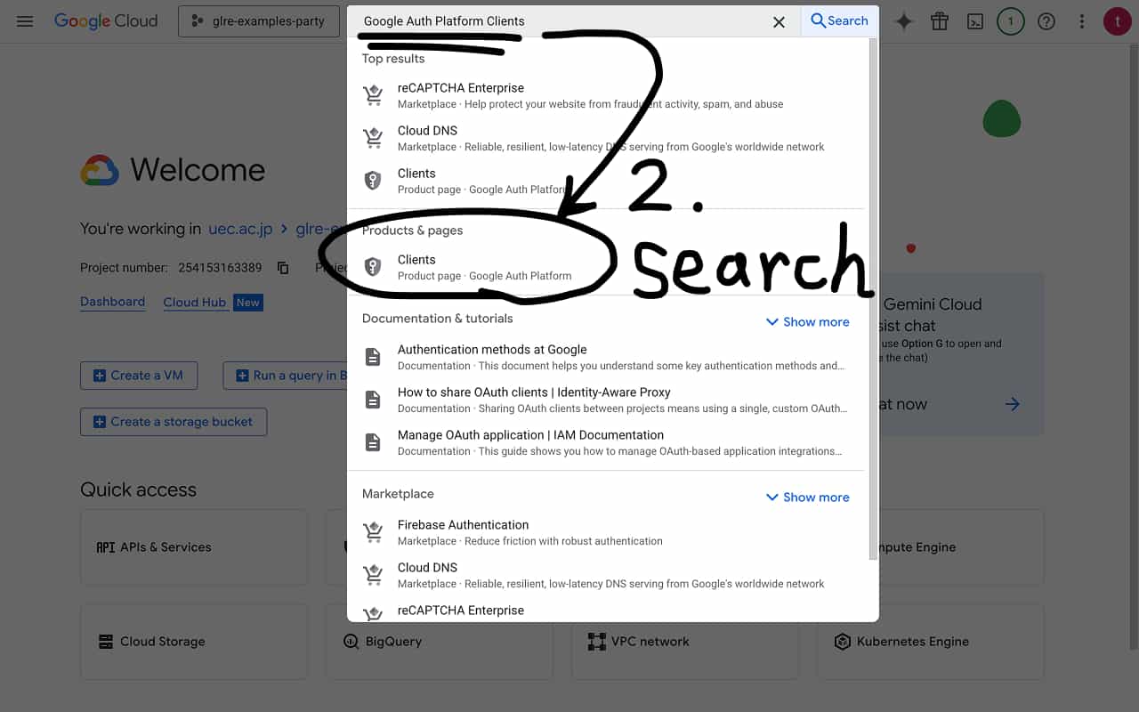Open the free trial gift icon
The height and width of the screenshot is (712, 1139).
coord(940,21)
